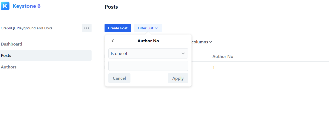Screen dimensions: 329x121
Task: Click the Keystone 6 title link
Action: tap(27, 6)
